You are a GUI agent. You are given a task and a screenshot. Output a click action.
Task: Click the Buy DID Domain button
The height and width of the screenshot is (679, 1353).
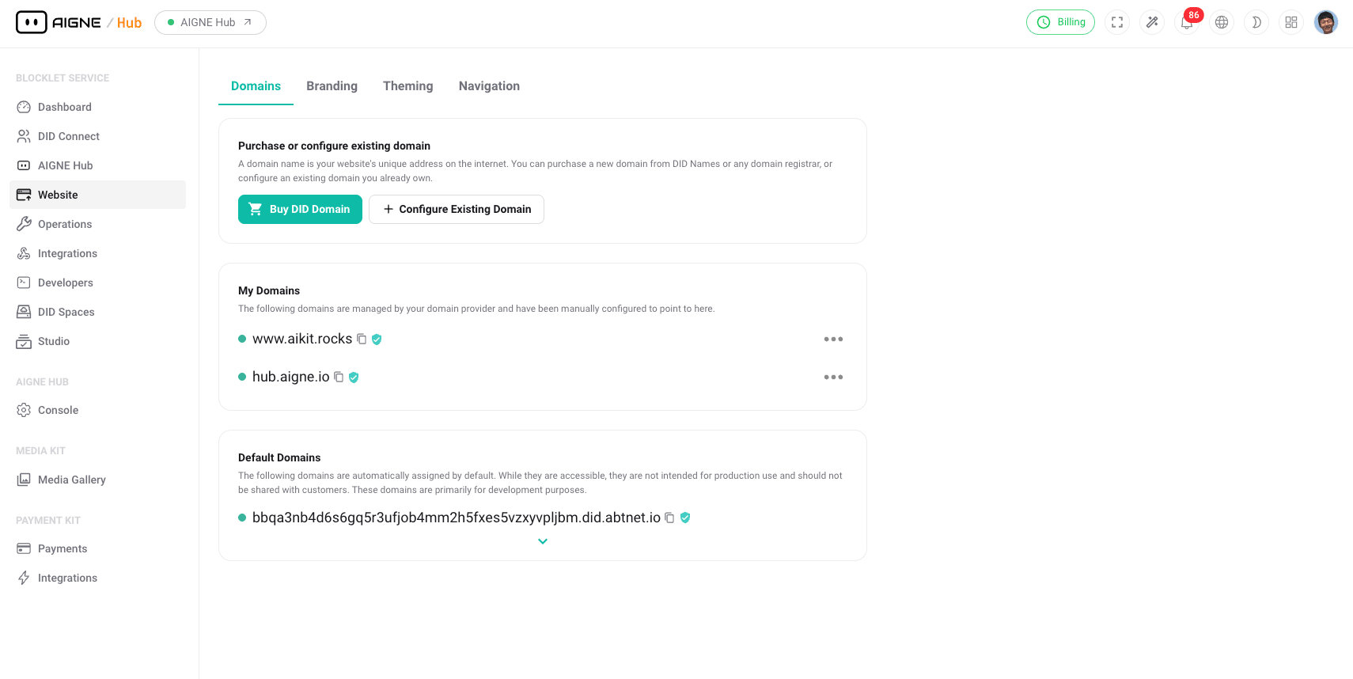pyautogui.click(x=300, y=209)
